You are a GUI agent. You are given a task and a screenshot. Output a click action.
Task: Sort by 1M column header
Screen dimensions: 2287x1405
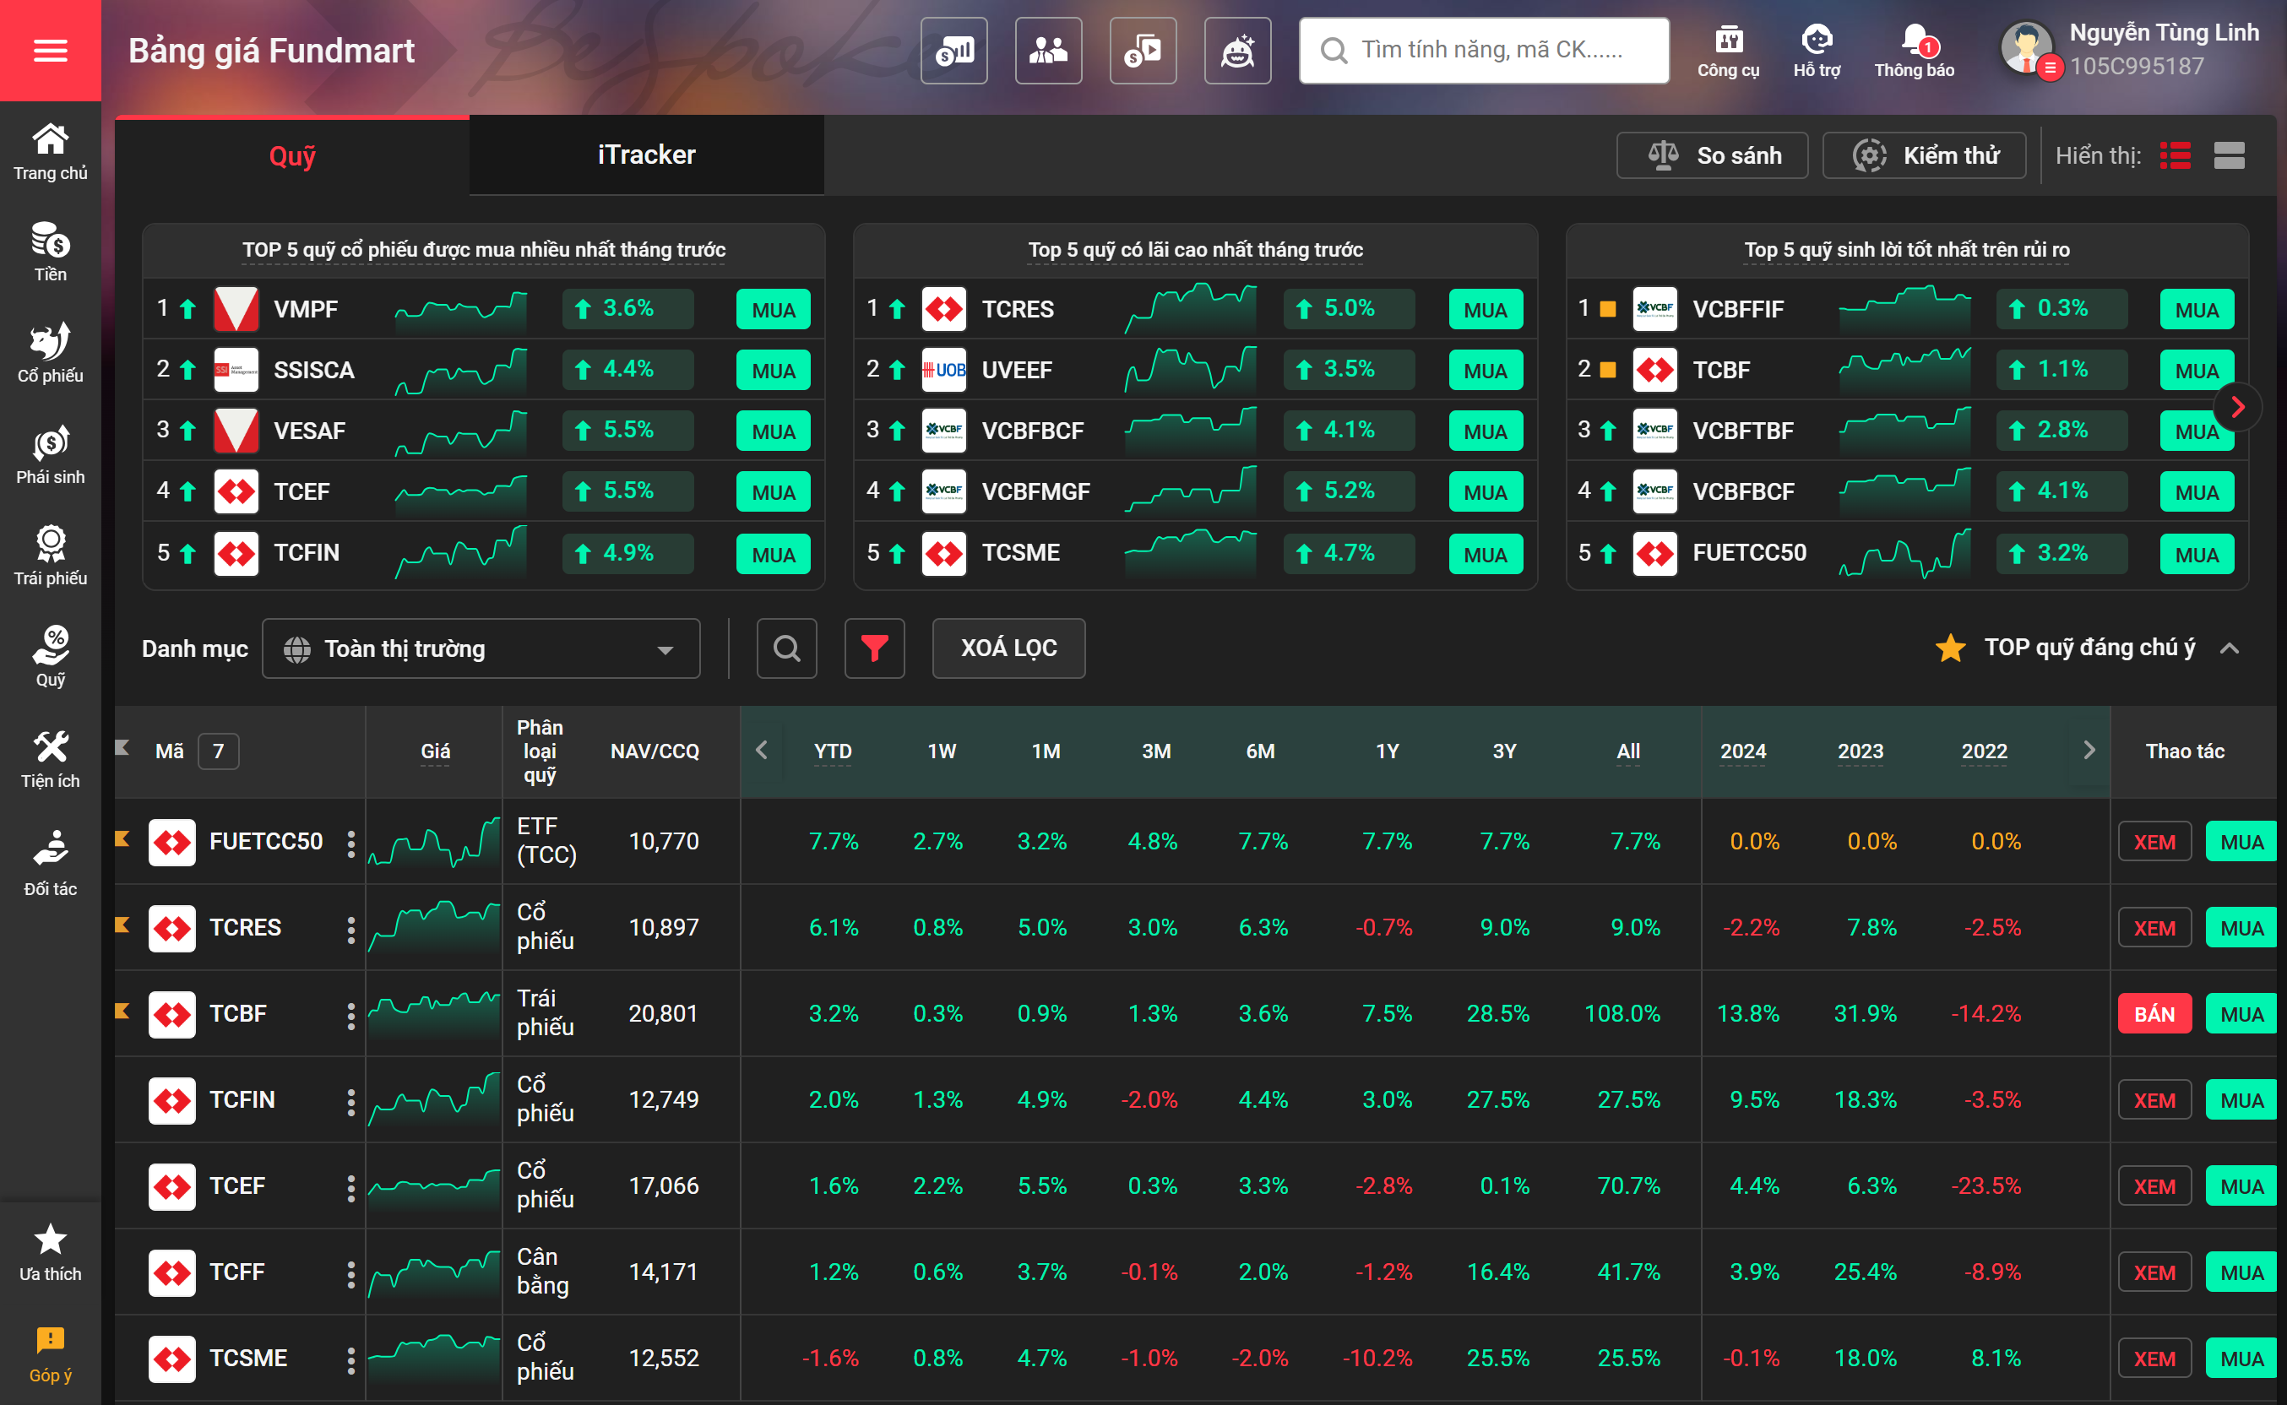1046,751
